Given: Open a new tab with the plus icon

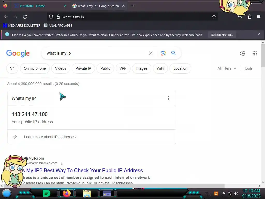Looking at the screenshot, I should (133, 6).
